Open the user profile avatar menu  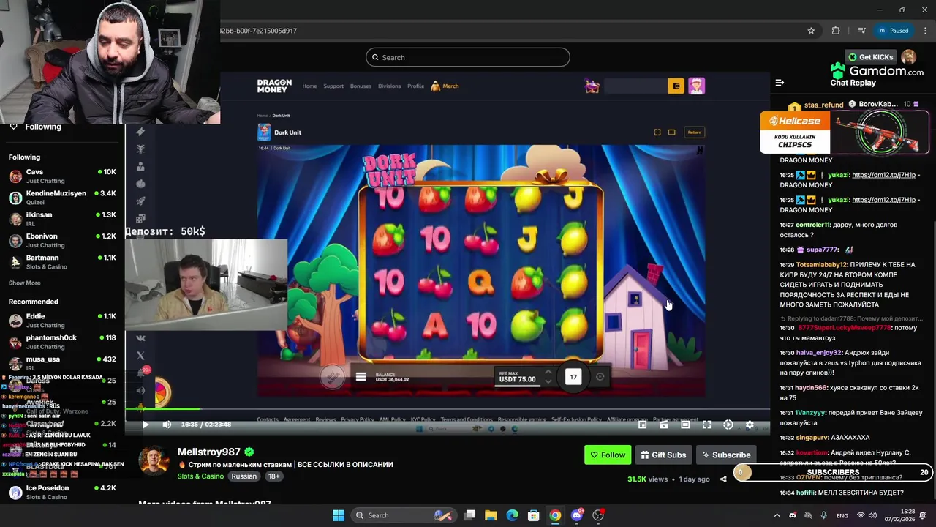click(x=908, y=57)
